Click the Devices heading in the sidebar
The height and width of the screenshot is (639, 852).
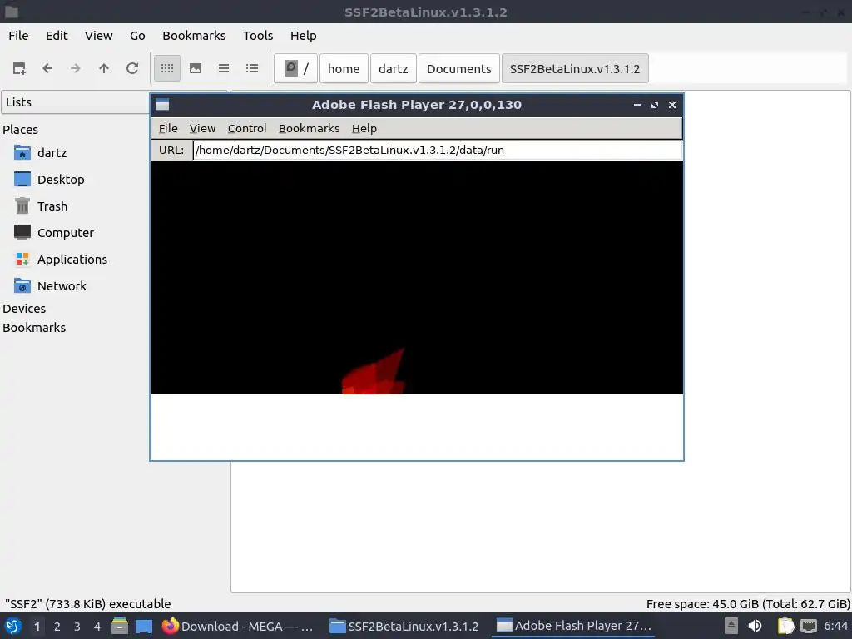24,309
